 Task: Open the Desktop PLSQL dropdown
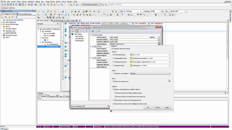click(160, 11)
